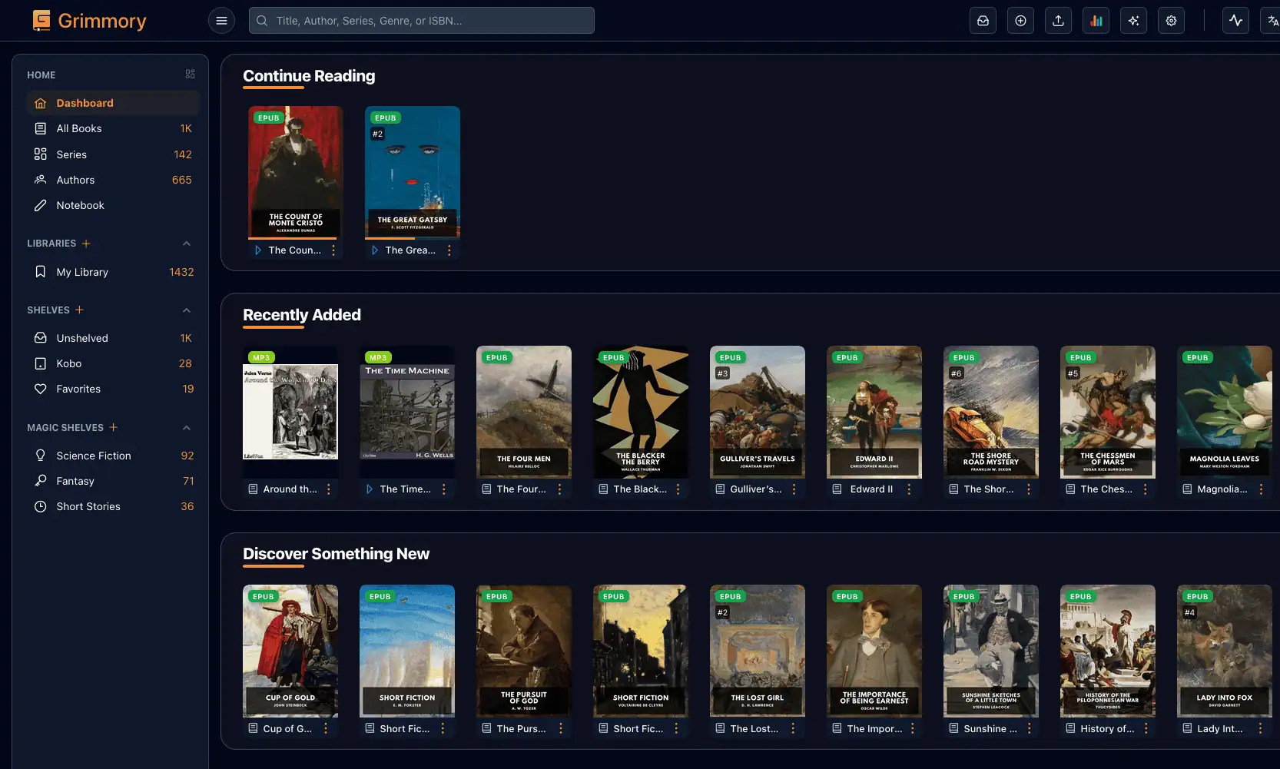The image size is (1280, 769).
Task: Click 'Sunshine ...' book title text
Action: click(x=990, y=728)
